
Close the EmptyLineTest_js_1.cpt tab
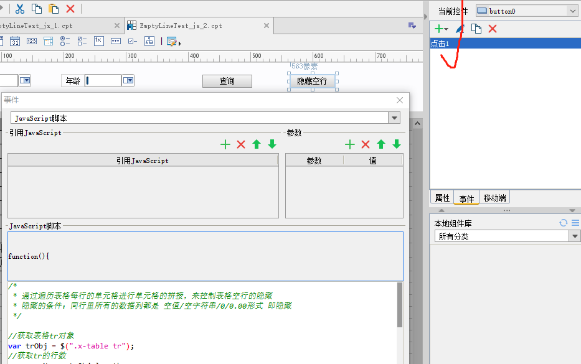pos(117,26)
